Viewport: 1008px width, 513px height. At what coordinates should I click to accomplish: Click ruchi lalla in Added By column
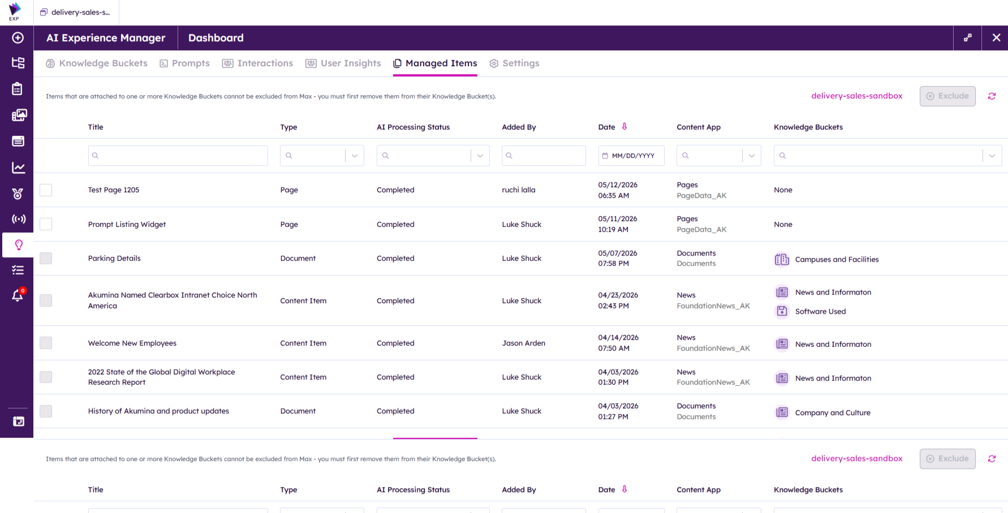click(x=519, y=190)
